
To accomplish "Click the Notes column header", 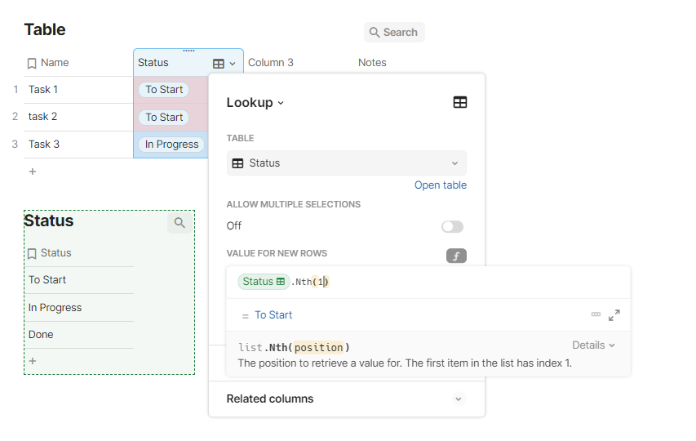I will (x=372, y=63).
